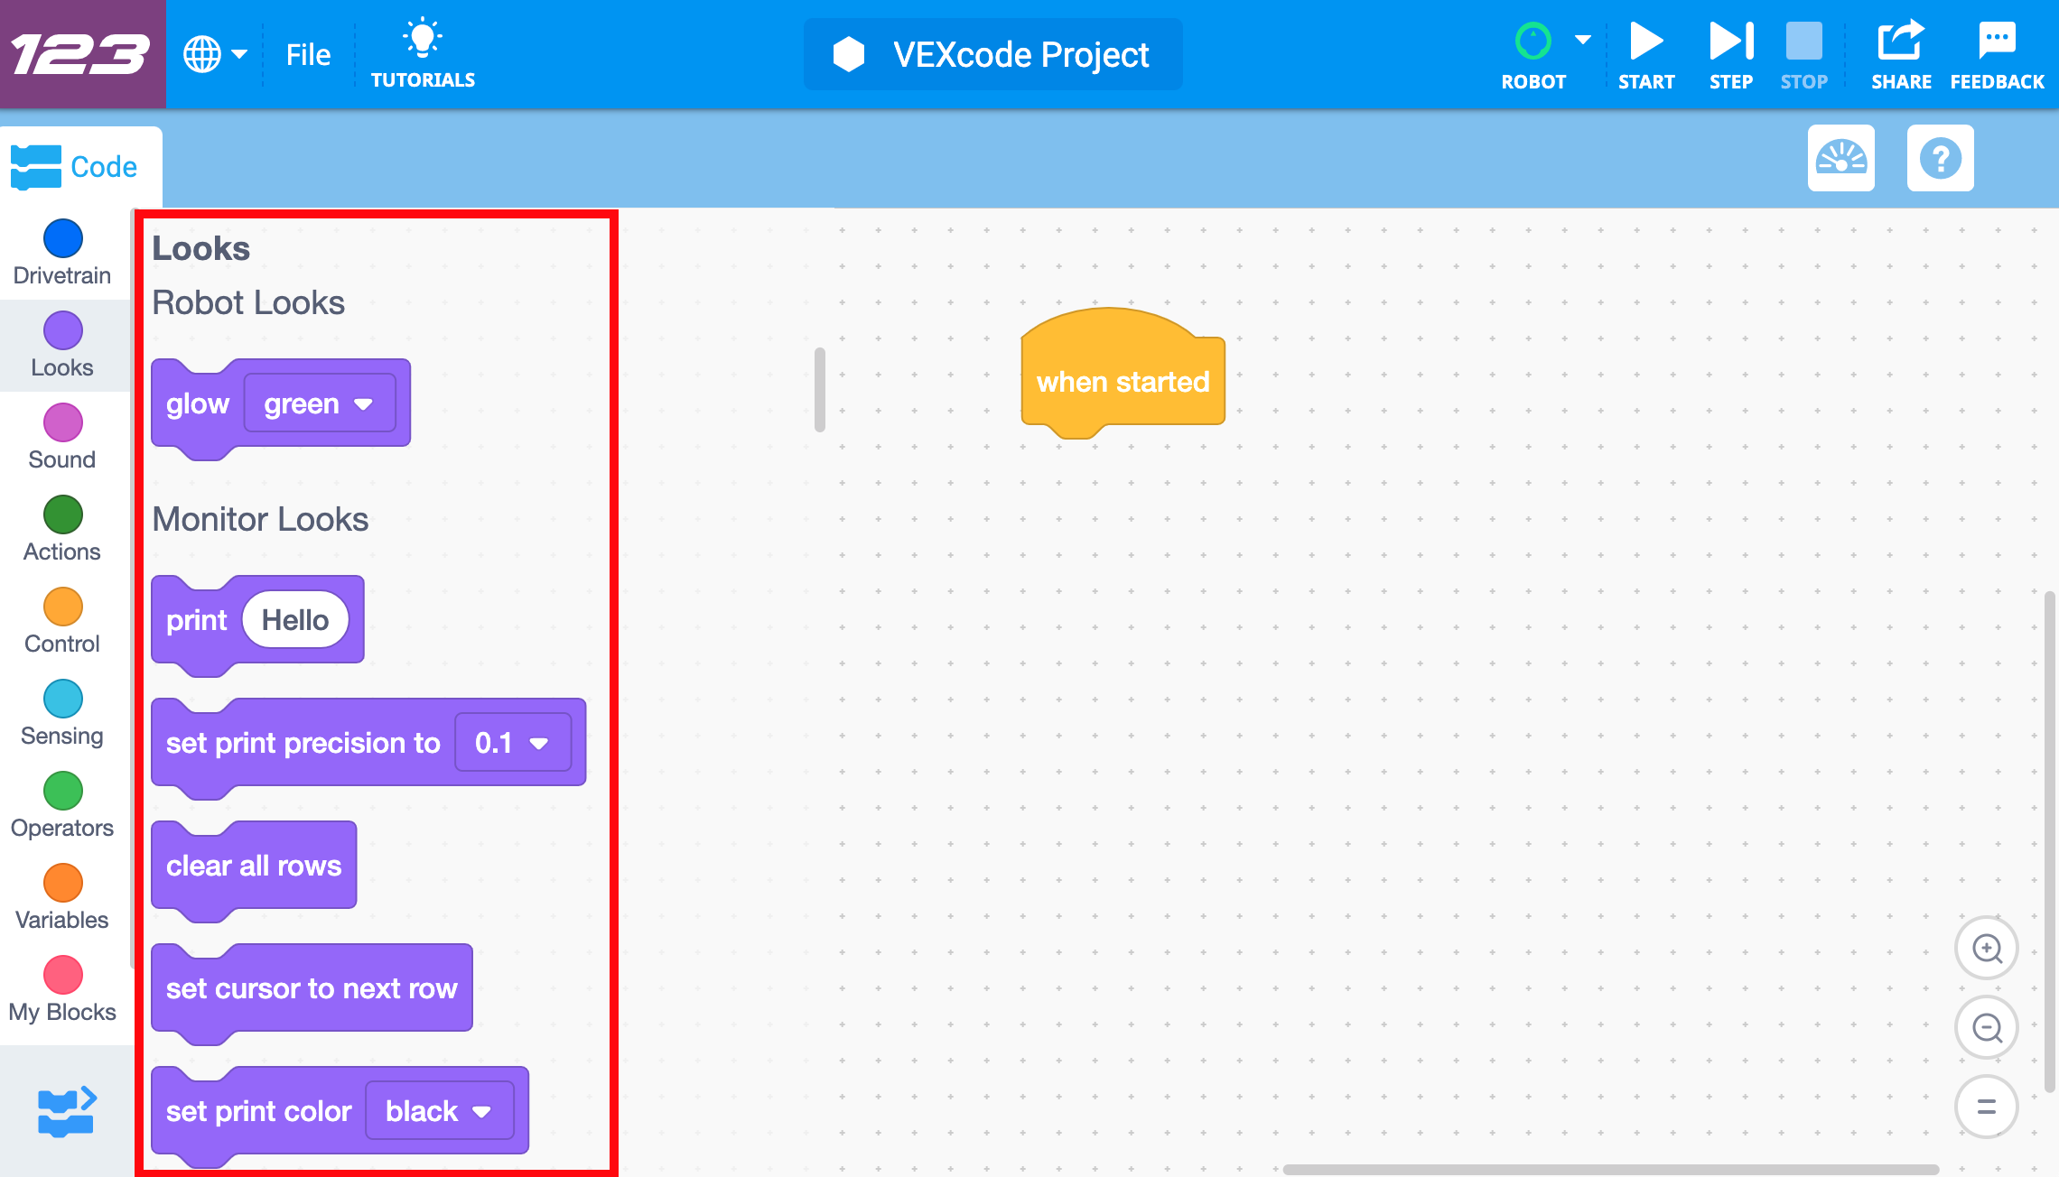This screenshot has width=2059, height=1177.
Task: Open the File menu
Action: pos(308,54)
